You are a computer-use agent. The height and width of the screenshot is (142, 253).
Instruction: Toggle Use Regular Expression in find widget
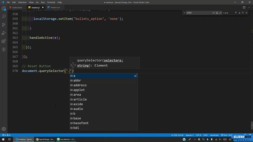220,13
